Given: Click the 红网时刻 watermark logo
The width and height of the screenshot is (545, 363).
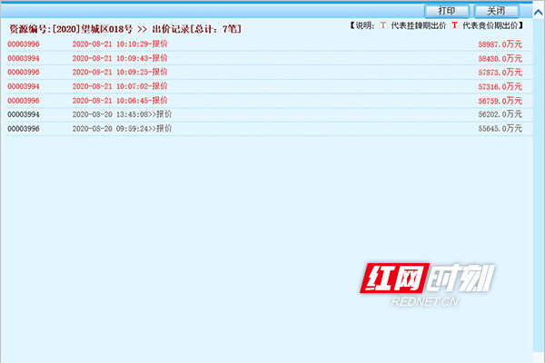Looking at the screenshot, I should [x=427, y=284].
